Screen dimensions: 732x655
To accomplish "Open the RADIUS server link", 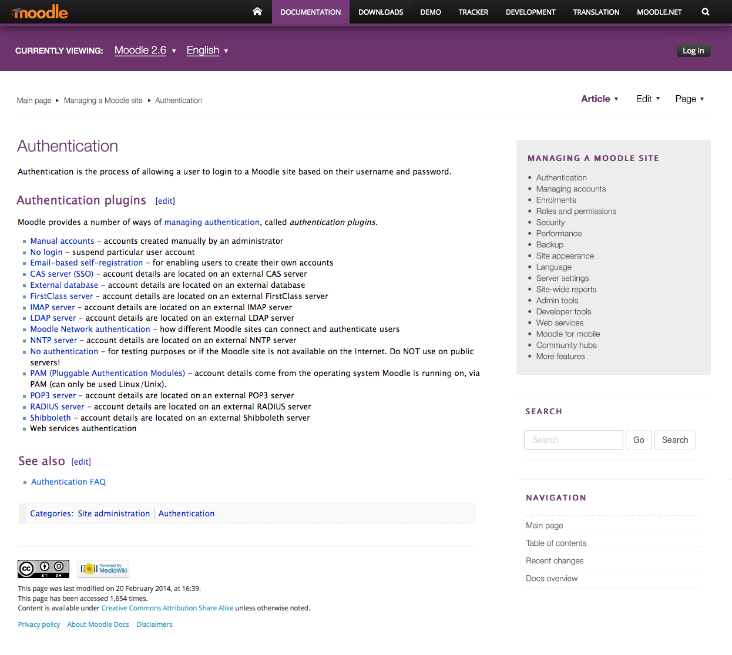I will coord(58,407).
